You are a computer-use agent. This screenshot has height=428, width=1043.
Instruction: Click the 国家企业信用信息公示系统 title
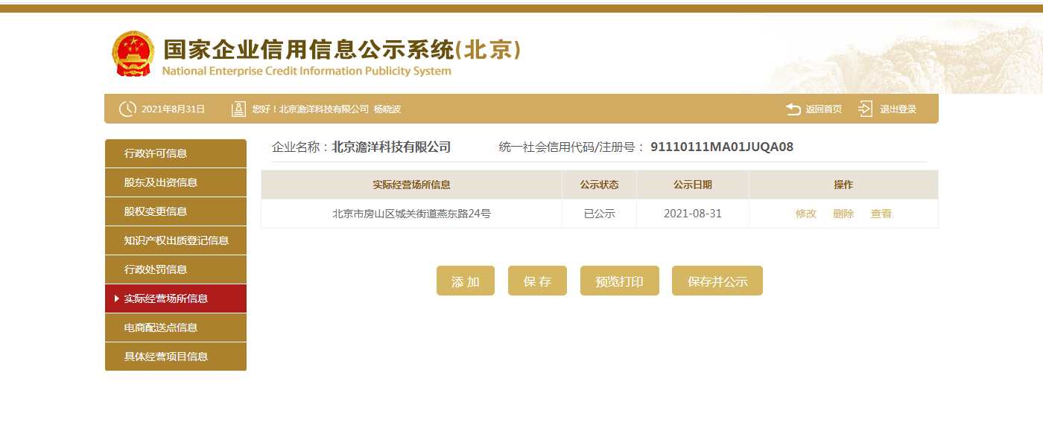pos(341,50)
